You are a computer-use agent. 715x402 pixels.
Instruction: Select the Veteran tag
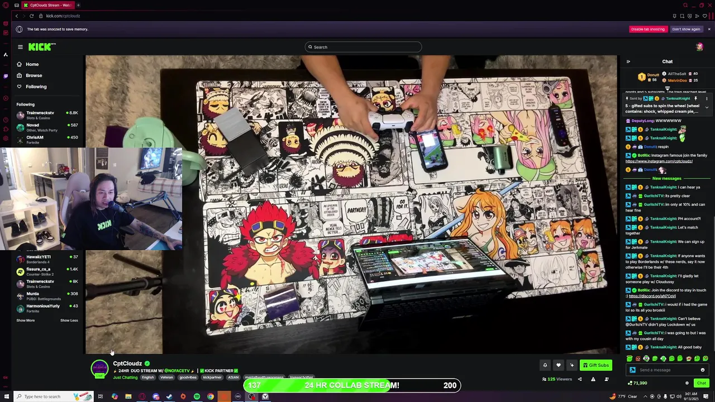click(166, 378)
